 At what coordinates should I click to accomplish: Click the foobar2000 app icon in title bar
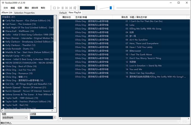pyautogui.click(x=3, y=2)
